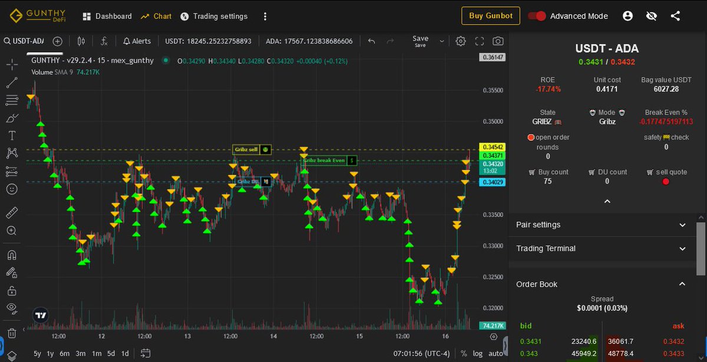
Task: Click the Buy Gunbot button
Action: coord(491,16)
